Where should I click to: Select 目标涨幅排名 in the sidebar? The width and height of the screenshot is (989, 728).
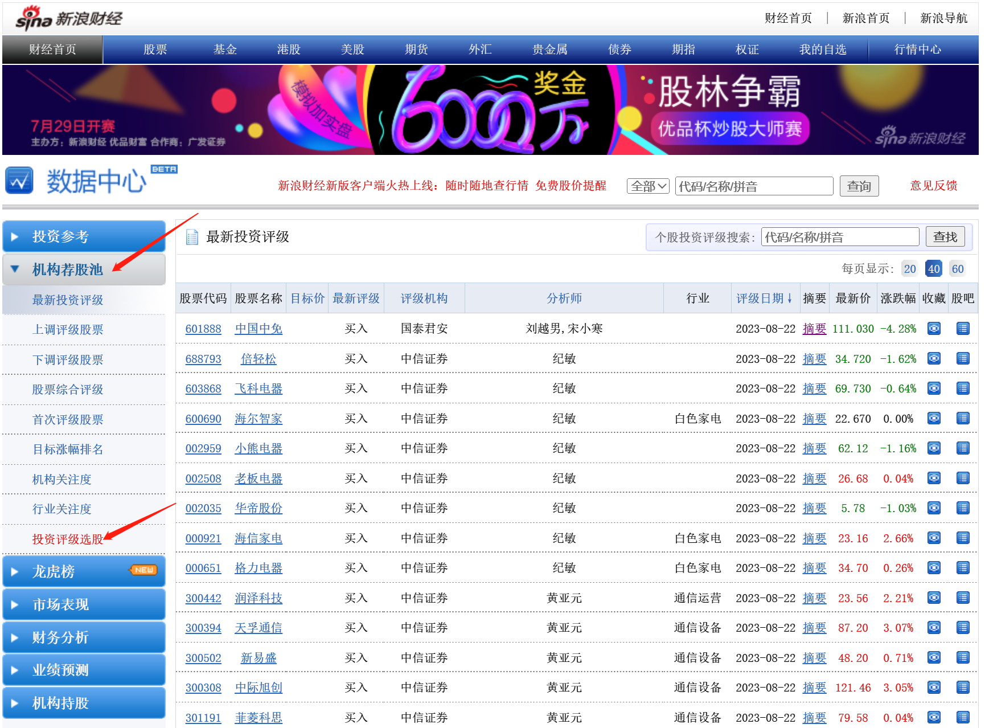[x=68, y=449]
